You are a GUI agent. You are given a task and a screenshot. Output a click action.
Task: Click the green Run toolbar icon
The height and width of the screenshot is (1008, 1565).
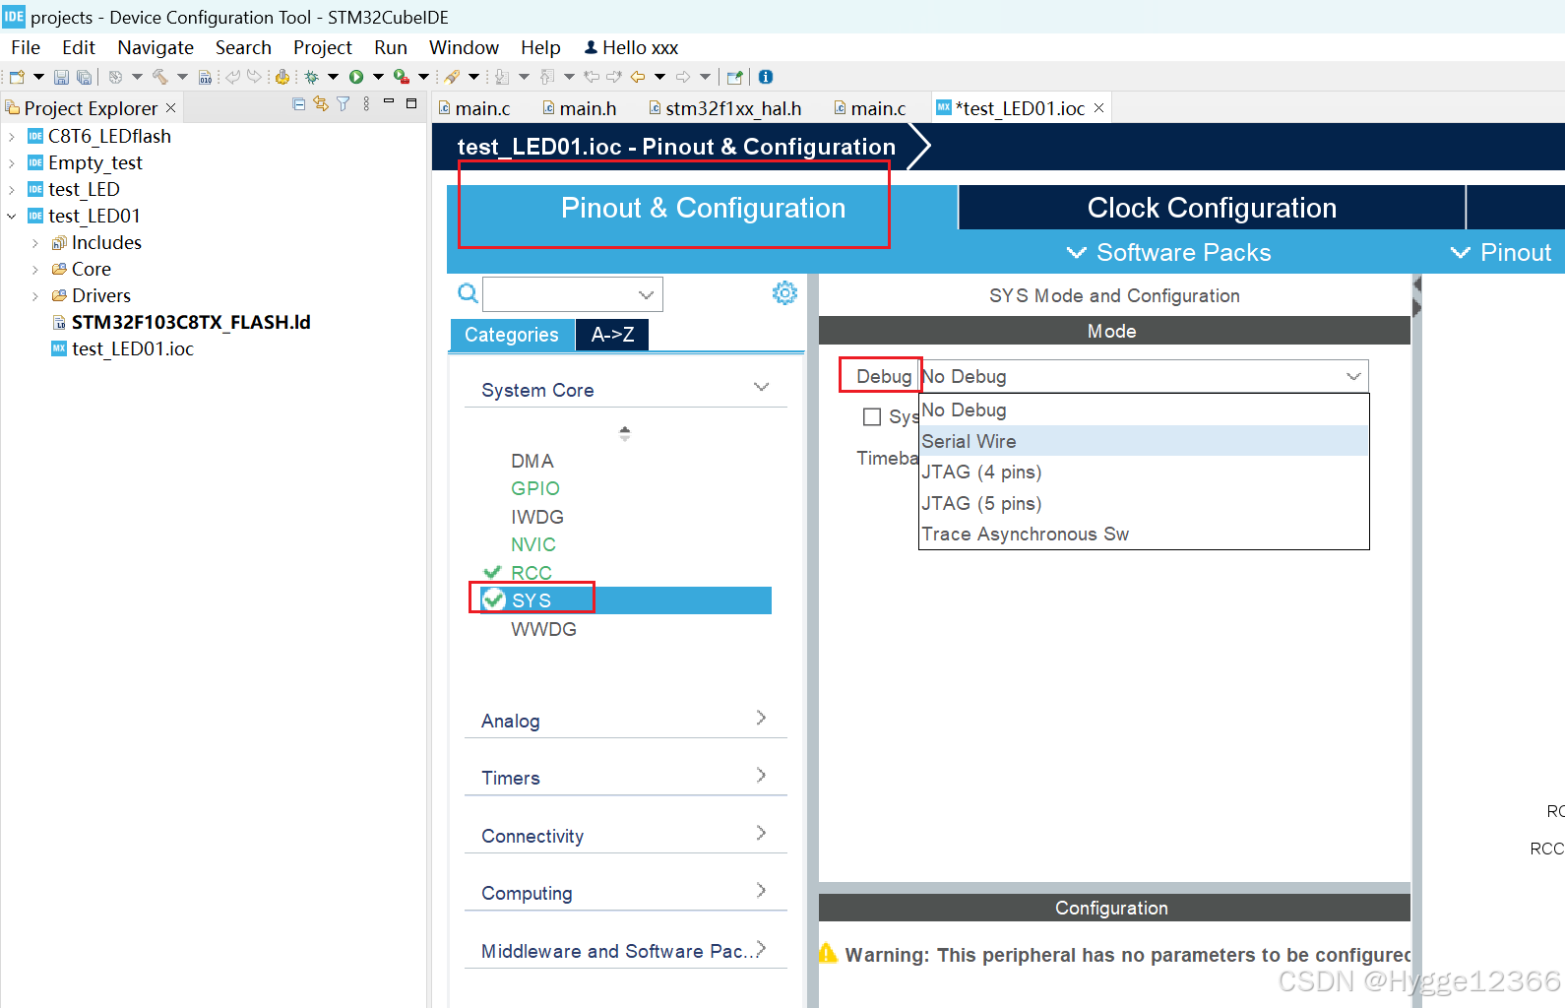pyautogui.click(x=356, y=77)
